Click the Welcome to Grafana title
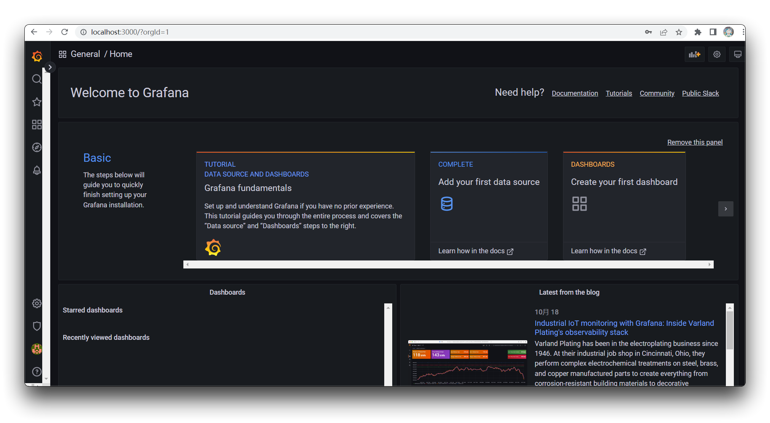Screen dimensions: 770x423 (129, 93)
